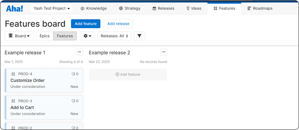The height and width of the screenshot is (130, 299).
Task: Open Example release 2 more options
Action: tap(164, 52)
